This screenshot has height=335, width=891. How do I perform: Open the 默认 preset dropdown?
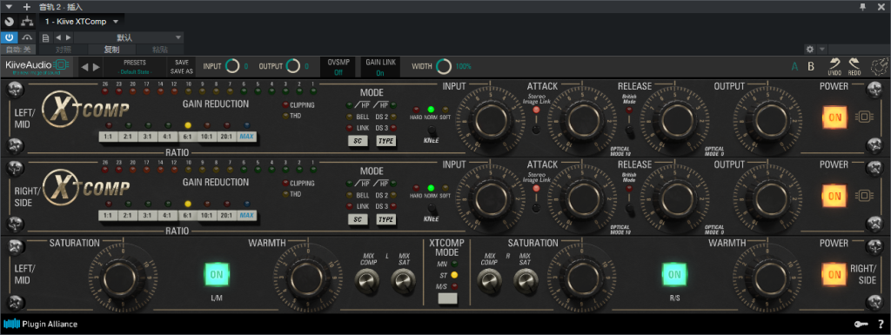tap(129, 37)
